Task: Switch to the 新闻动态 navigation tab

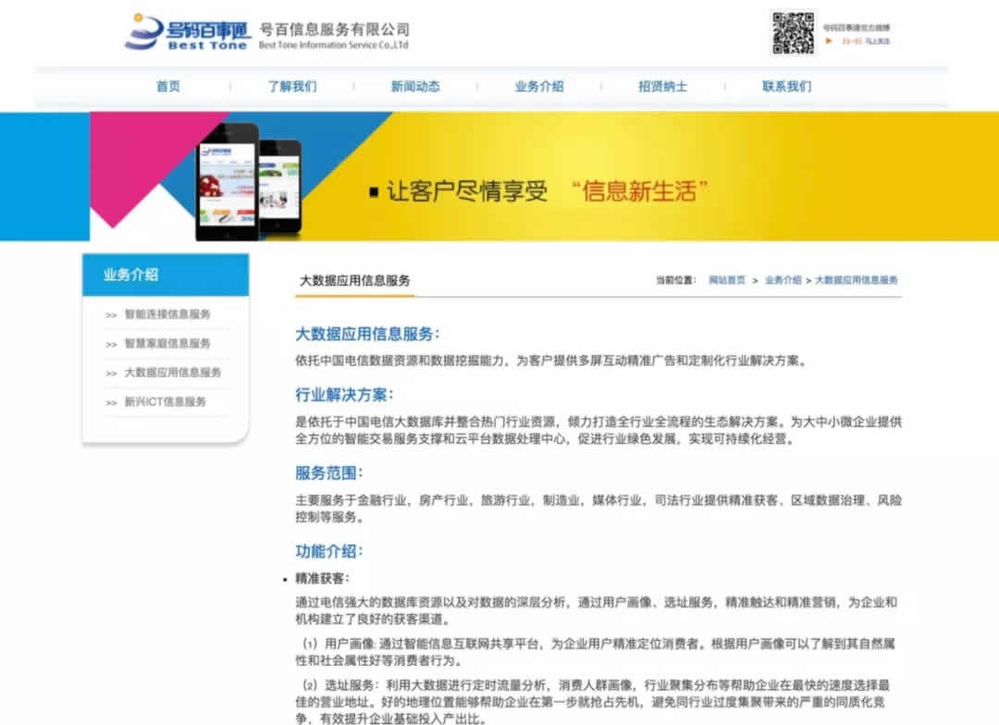Action: click(x=416, y=84)
